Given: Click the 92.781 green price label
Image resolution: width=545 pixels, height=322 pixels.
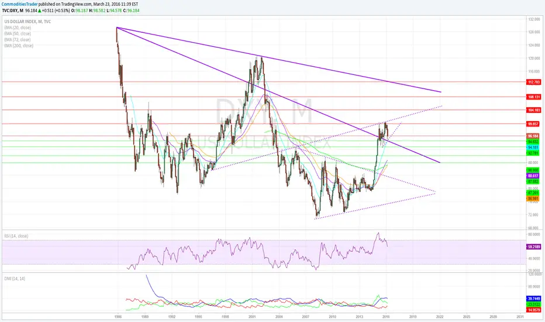Looking at the screenshot, I should tap(533, 153).
